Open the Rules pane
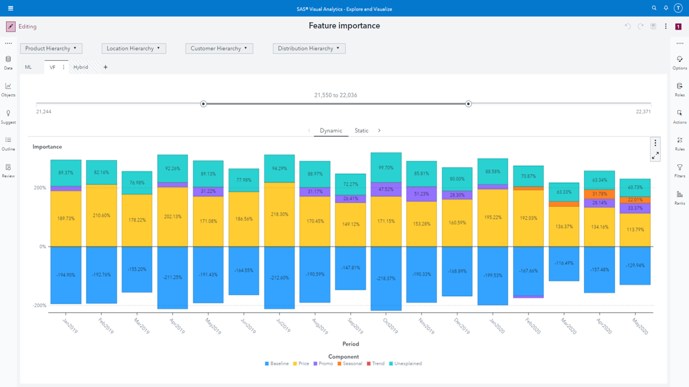 point(680,144)
